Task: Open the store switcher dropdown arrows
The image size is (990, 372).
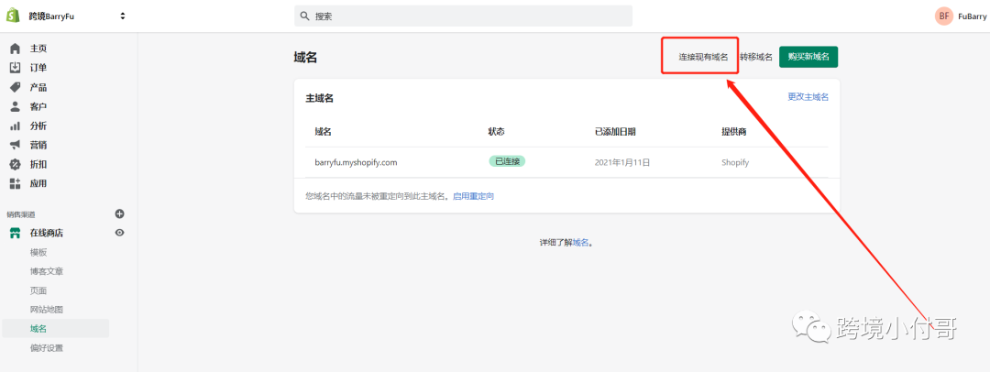Action: (x=123, y=16)
